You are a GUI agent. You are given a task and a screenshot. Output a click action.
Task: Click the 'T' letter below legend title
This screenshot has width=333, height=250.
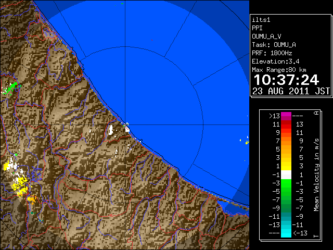coord(316,236)
